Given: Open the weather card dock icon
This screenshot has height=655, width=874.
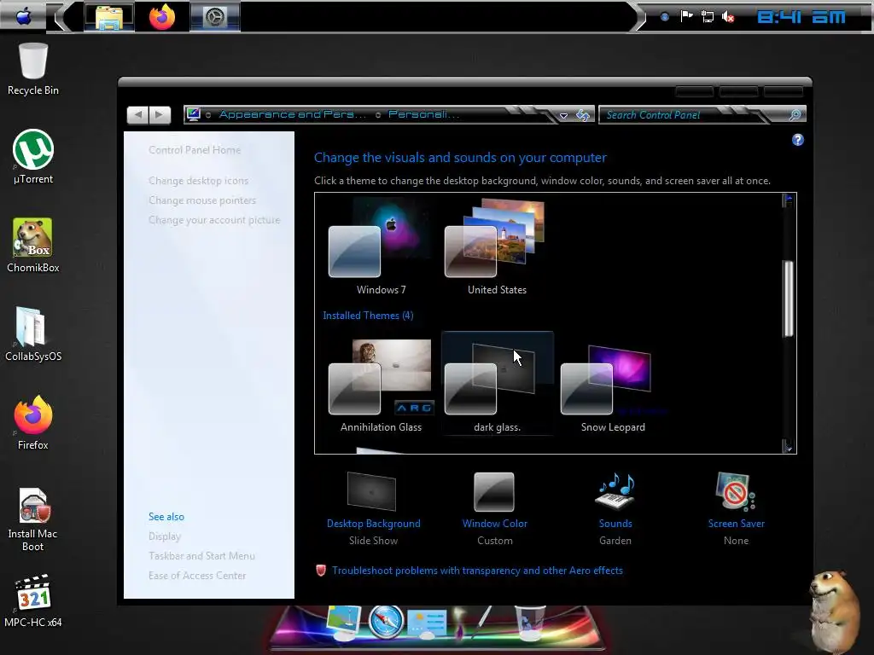Looking at the screenshot, I should [427, 623].
